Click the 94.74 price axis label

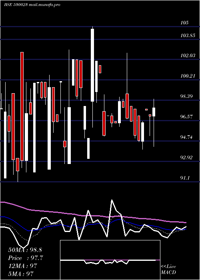pos(187,137)
